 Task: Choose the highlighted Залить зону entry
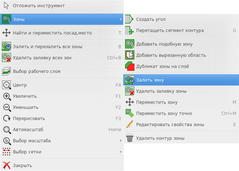click(x=181, y=80)
